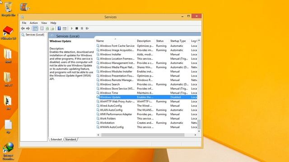
Task: Click the Pause Service toolbar icon
Action: click(82, 28)
